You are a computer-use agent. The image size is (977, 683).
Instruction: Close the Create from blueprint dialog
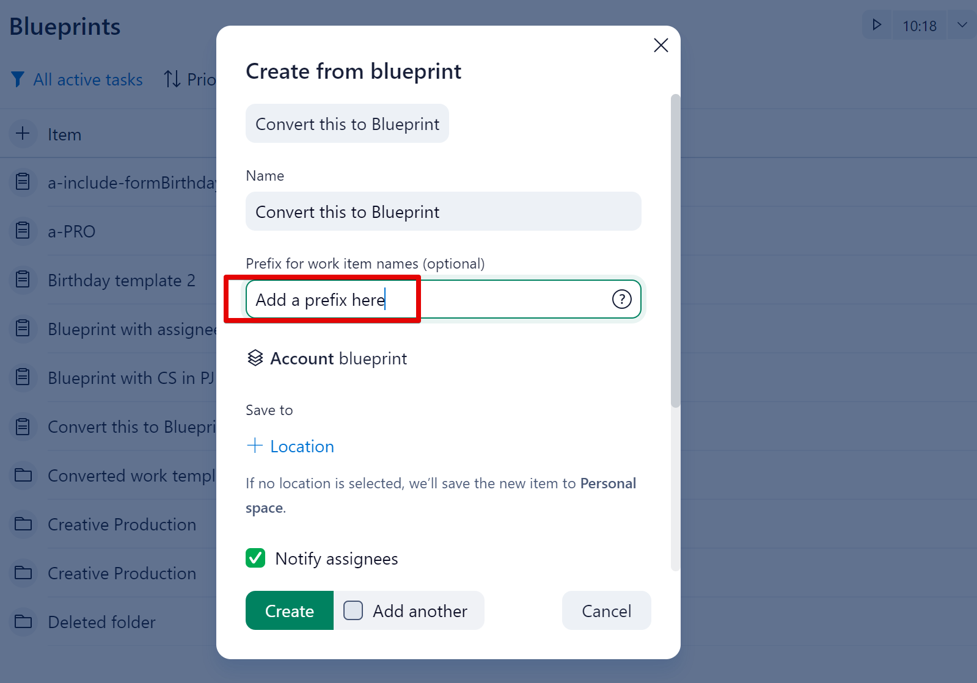(x=660, y=45)
